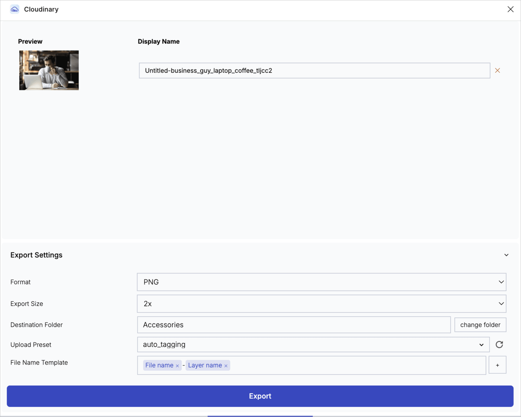Click the Export Settings heading
This screenshot has width=521, height=417.
pos(36,255)
